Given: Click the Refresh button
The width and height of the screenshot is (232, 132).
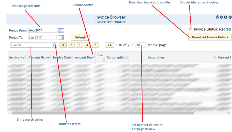Looking at the screenshot, I should [80, 37].
